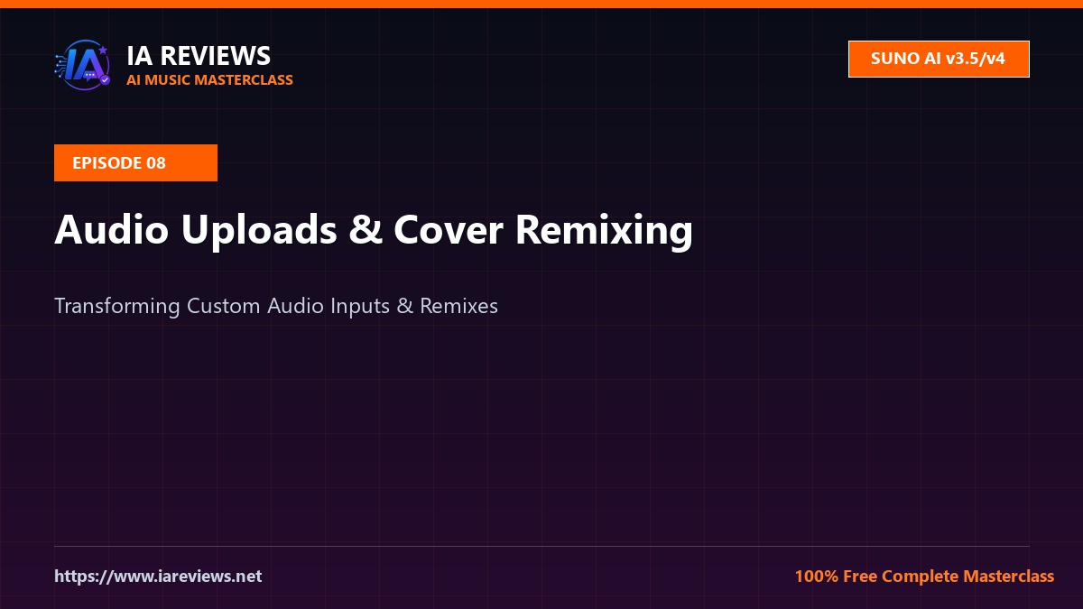Click '100% Free Complete Masterclass' text

pyautogui.click(x=924, y=576)
